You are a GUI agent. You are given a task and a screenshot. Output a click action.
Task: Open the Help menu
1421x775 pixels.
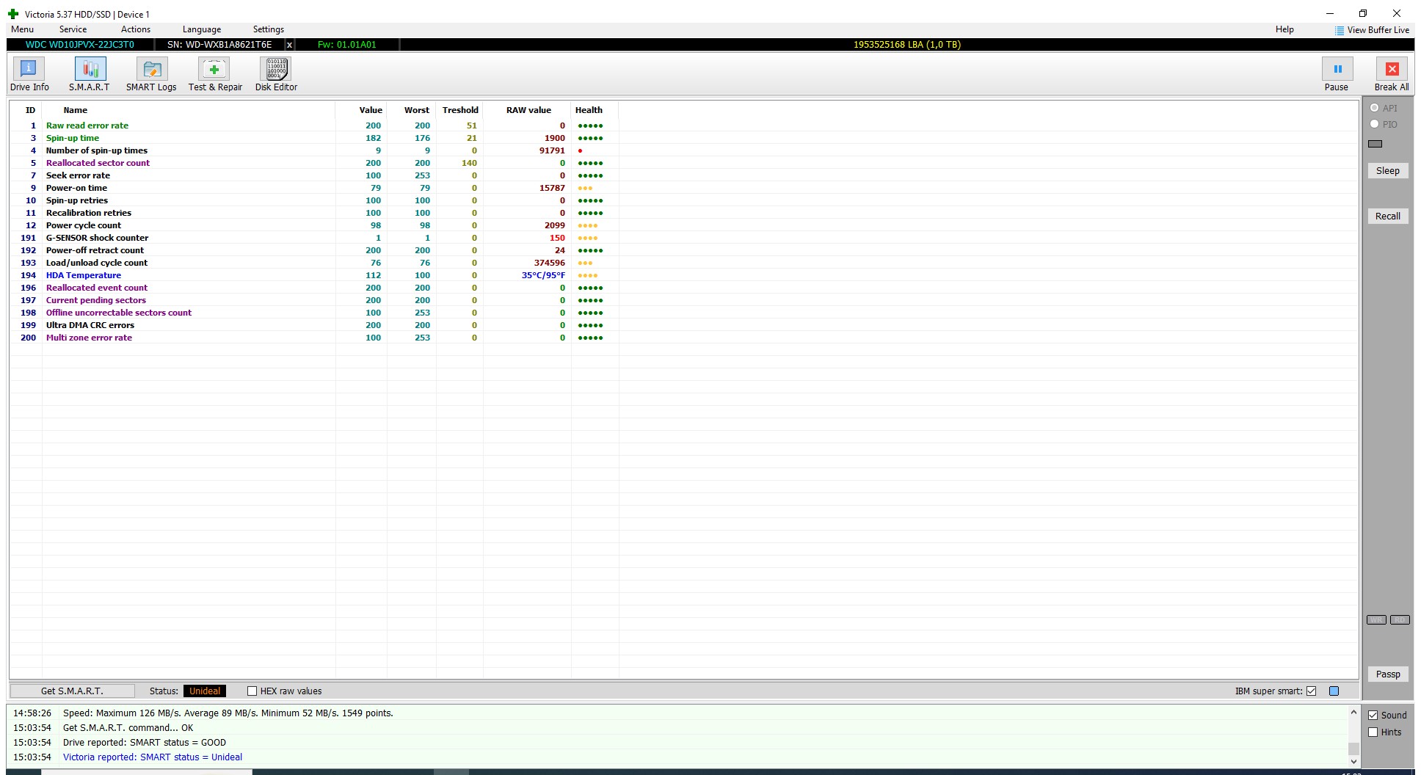(1284, 29)
